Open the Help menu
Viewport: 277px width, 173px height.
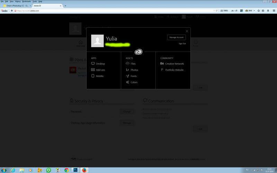coord(40,1)
